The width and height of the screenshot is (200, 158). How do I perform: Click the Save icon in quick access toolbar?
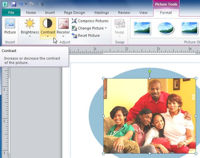pyautogui.click(x=14, y=4)
